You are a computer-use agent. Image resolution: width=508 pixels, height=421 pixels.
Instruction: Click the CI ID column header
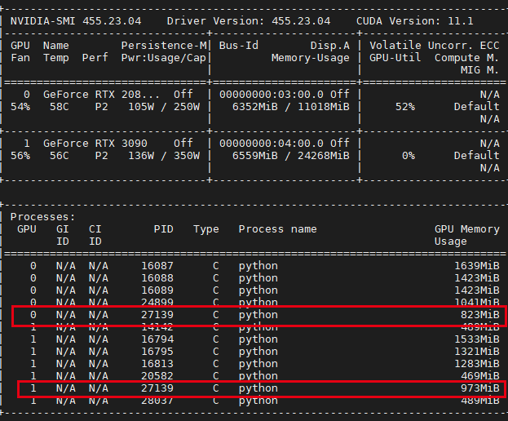click(x=95, y=235)
